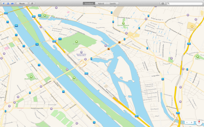Click the 'Donaupark' text label
204x127 pixels.
[76, 44]
